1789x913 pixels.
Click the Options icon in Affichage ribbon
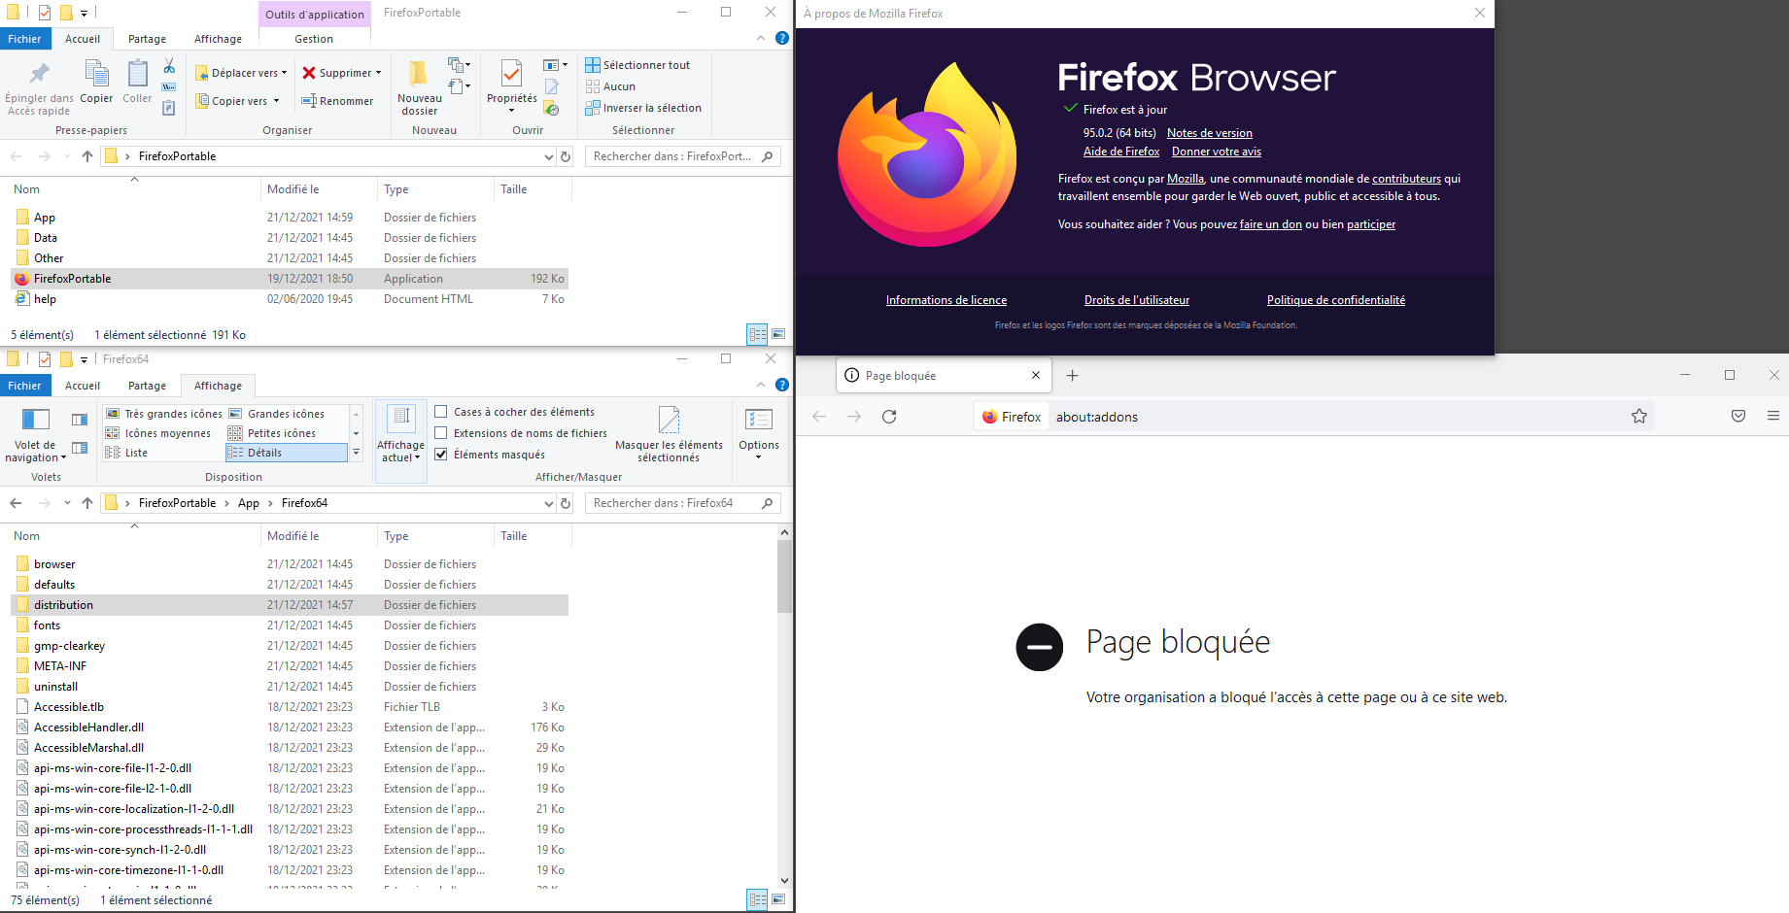pyautogui.click(x=758, y=421)
